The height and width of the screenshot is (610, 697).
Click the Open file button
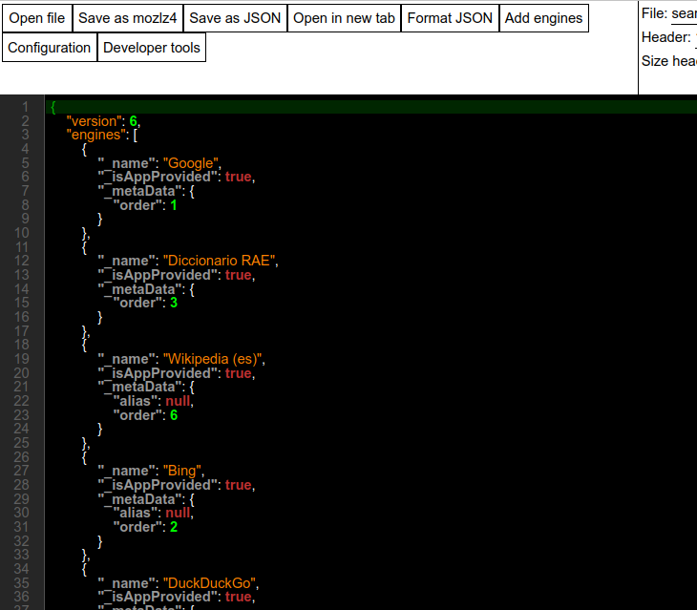[37, 18]
